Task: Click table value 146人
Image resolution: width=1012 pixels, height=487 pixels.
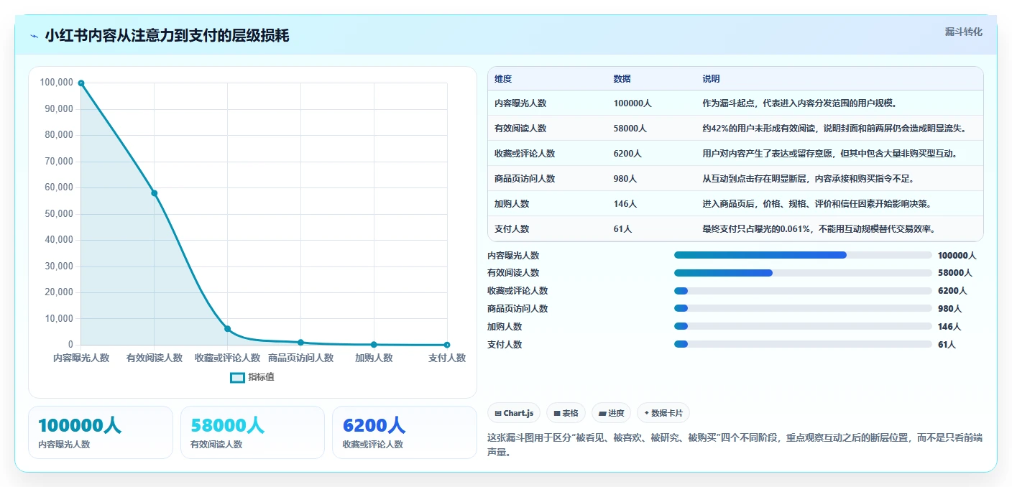Action: [625, 204]
